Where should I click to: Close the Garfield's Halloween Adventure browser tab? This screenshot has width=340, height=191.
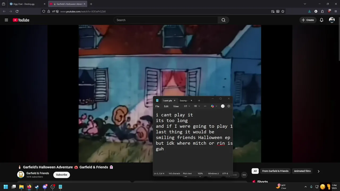pyautogui.click(x=84, y=4)
